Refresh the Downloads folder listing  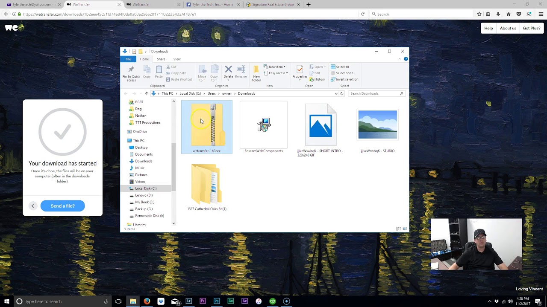point(341,93)
